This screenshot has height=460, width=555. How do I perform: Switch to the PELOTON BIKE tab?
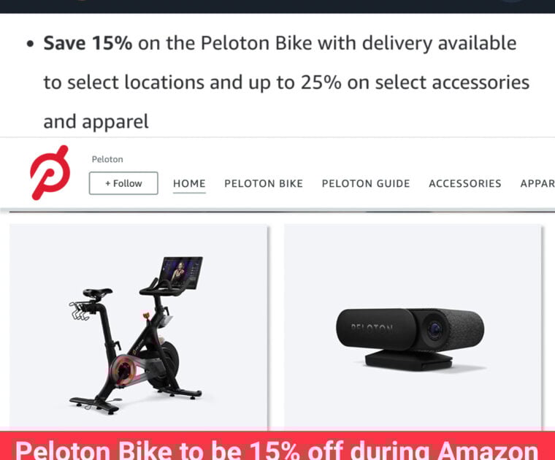click(x=264, y=184)
